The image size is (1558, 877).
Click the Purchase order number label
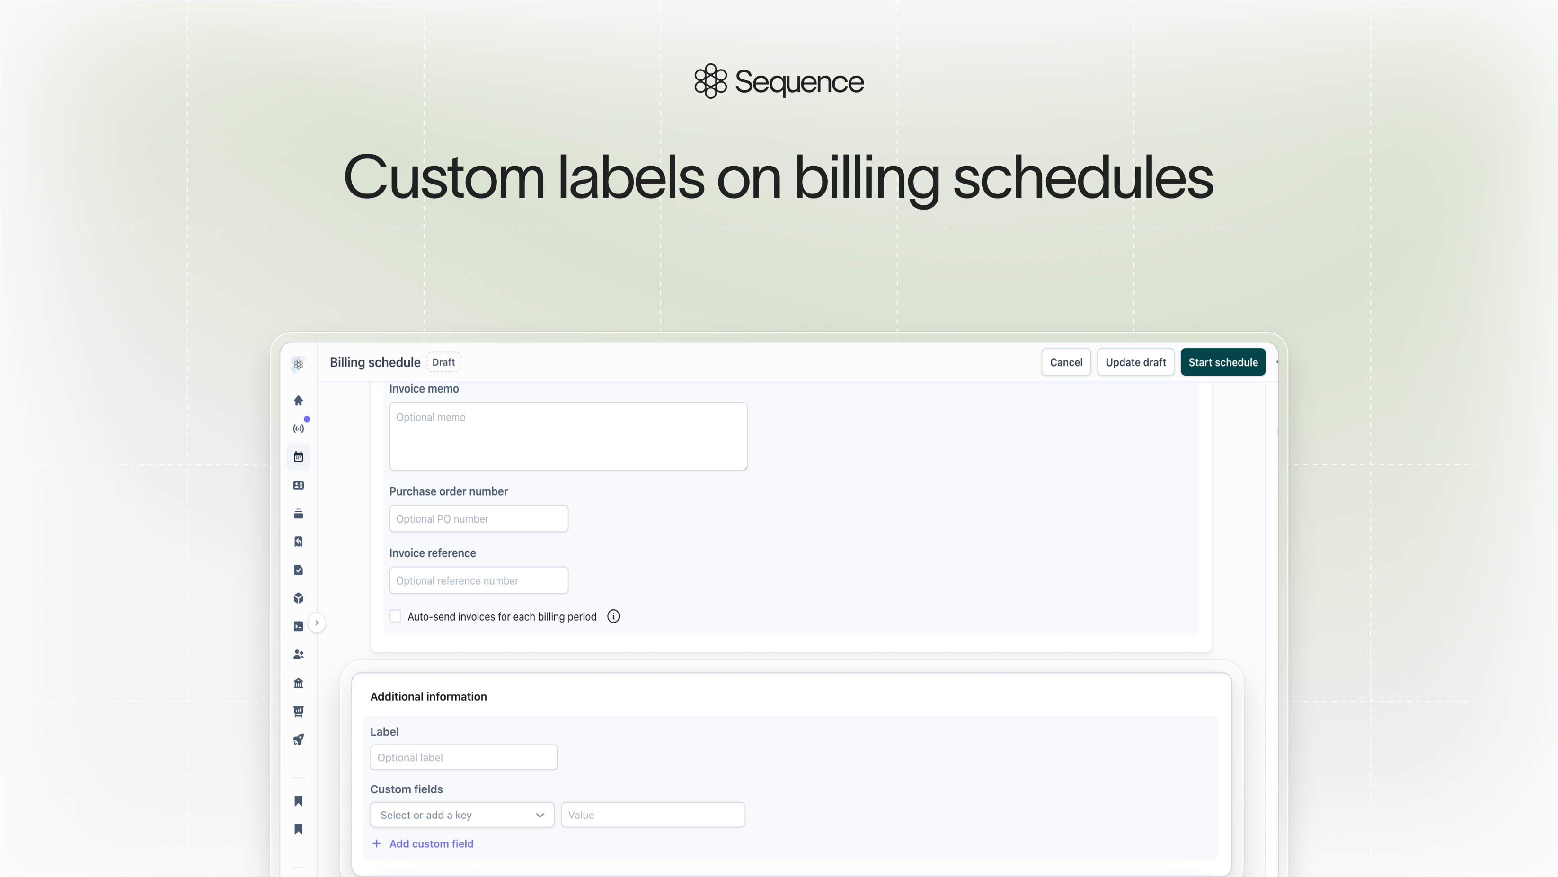[x=448, y=491]
